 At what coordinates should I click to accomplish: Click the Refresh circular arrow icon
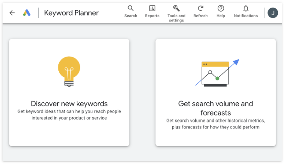click(201, 8)
